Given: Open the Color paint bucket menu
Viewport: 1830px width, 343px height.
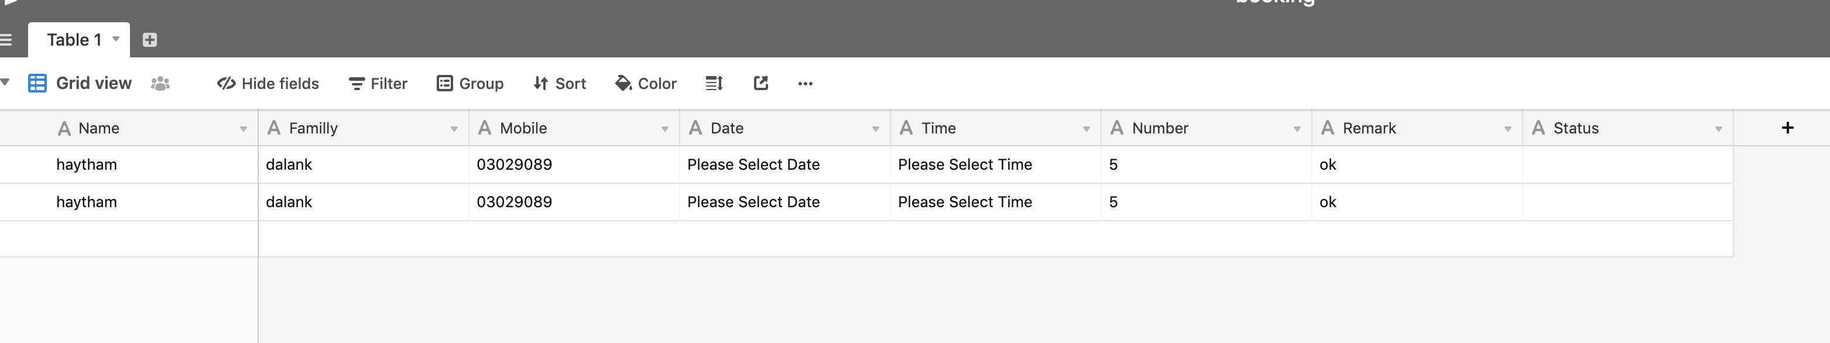Looking at the screenshot, I should (x=646, y=84).
